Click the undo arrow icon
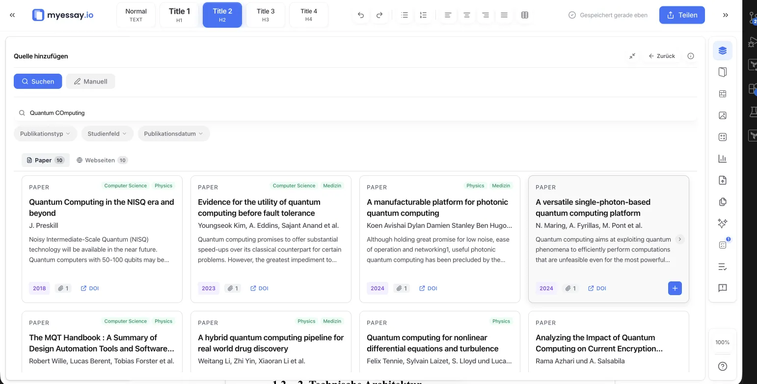The width and height of the screenshot is (757, 384). click(361, 15)
